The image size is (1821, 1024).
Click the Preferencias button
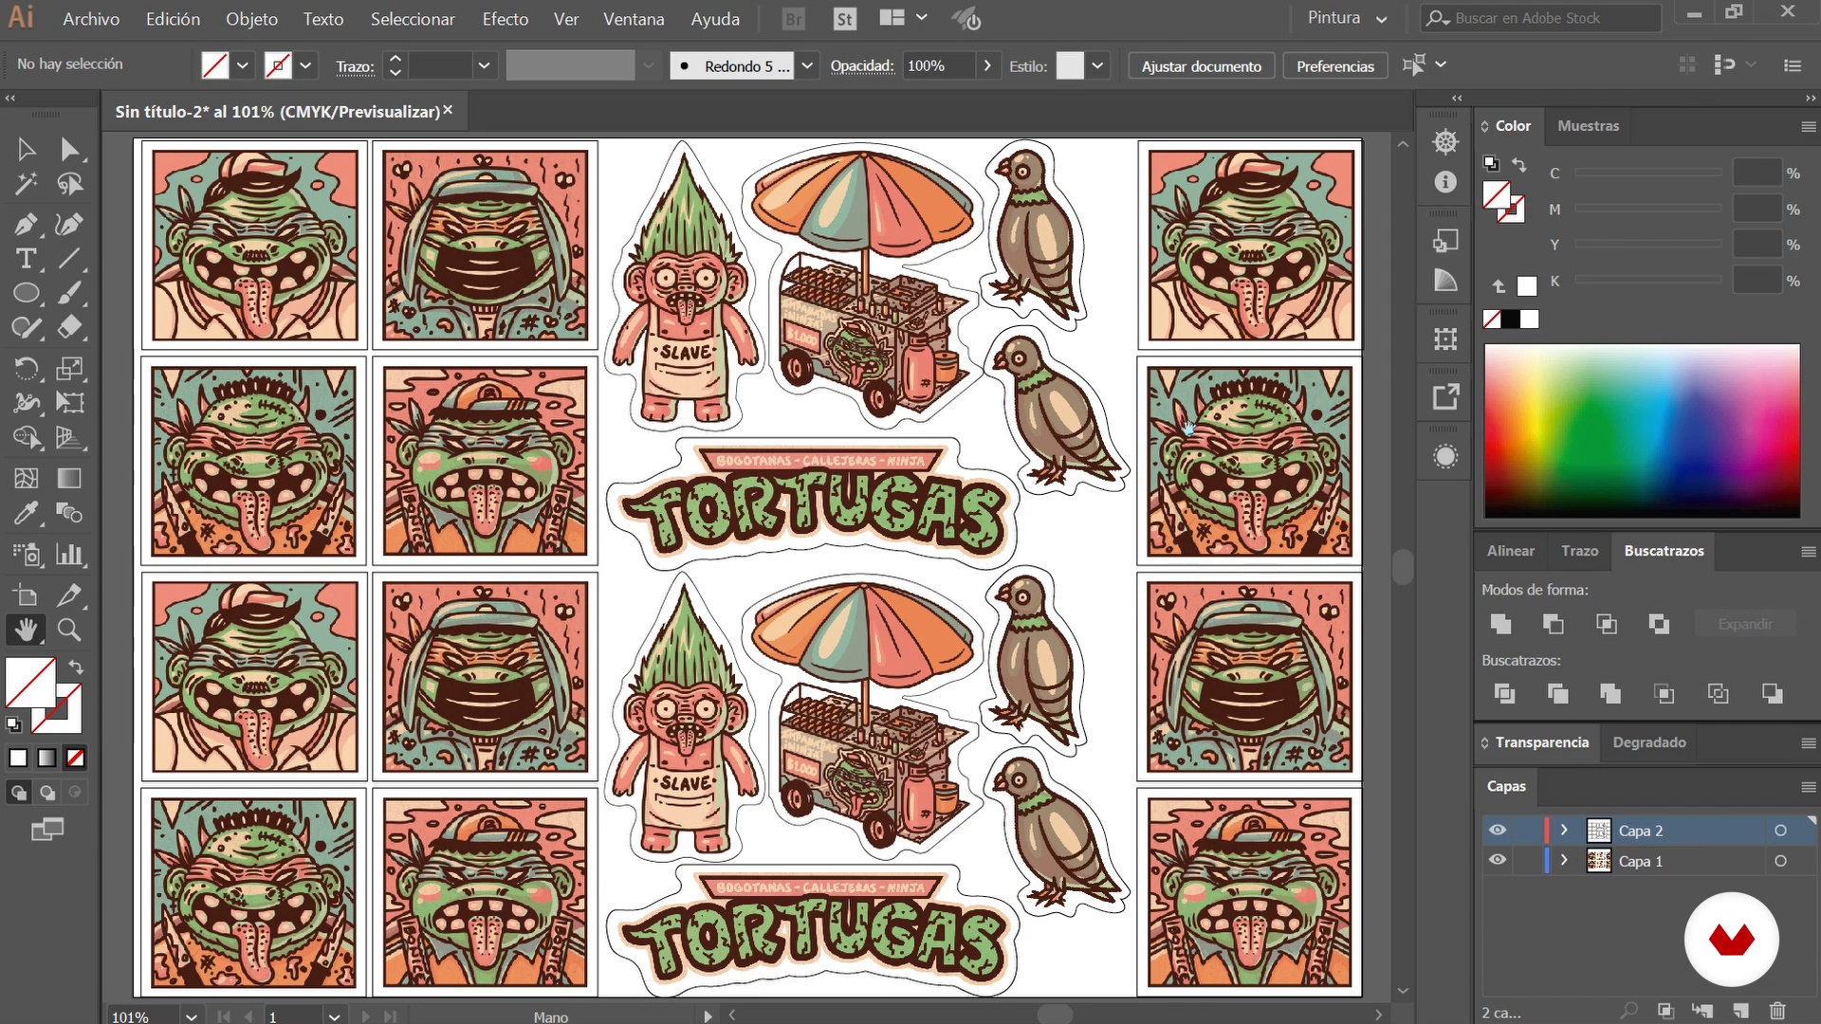[x=1334, y=65]
